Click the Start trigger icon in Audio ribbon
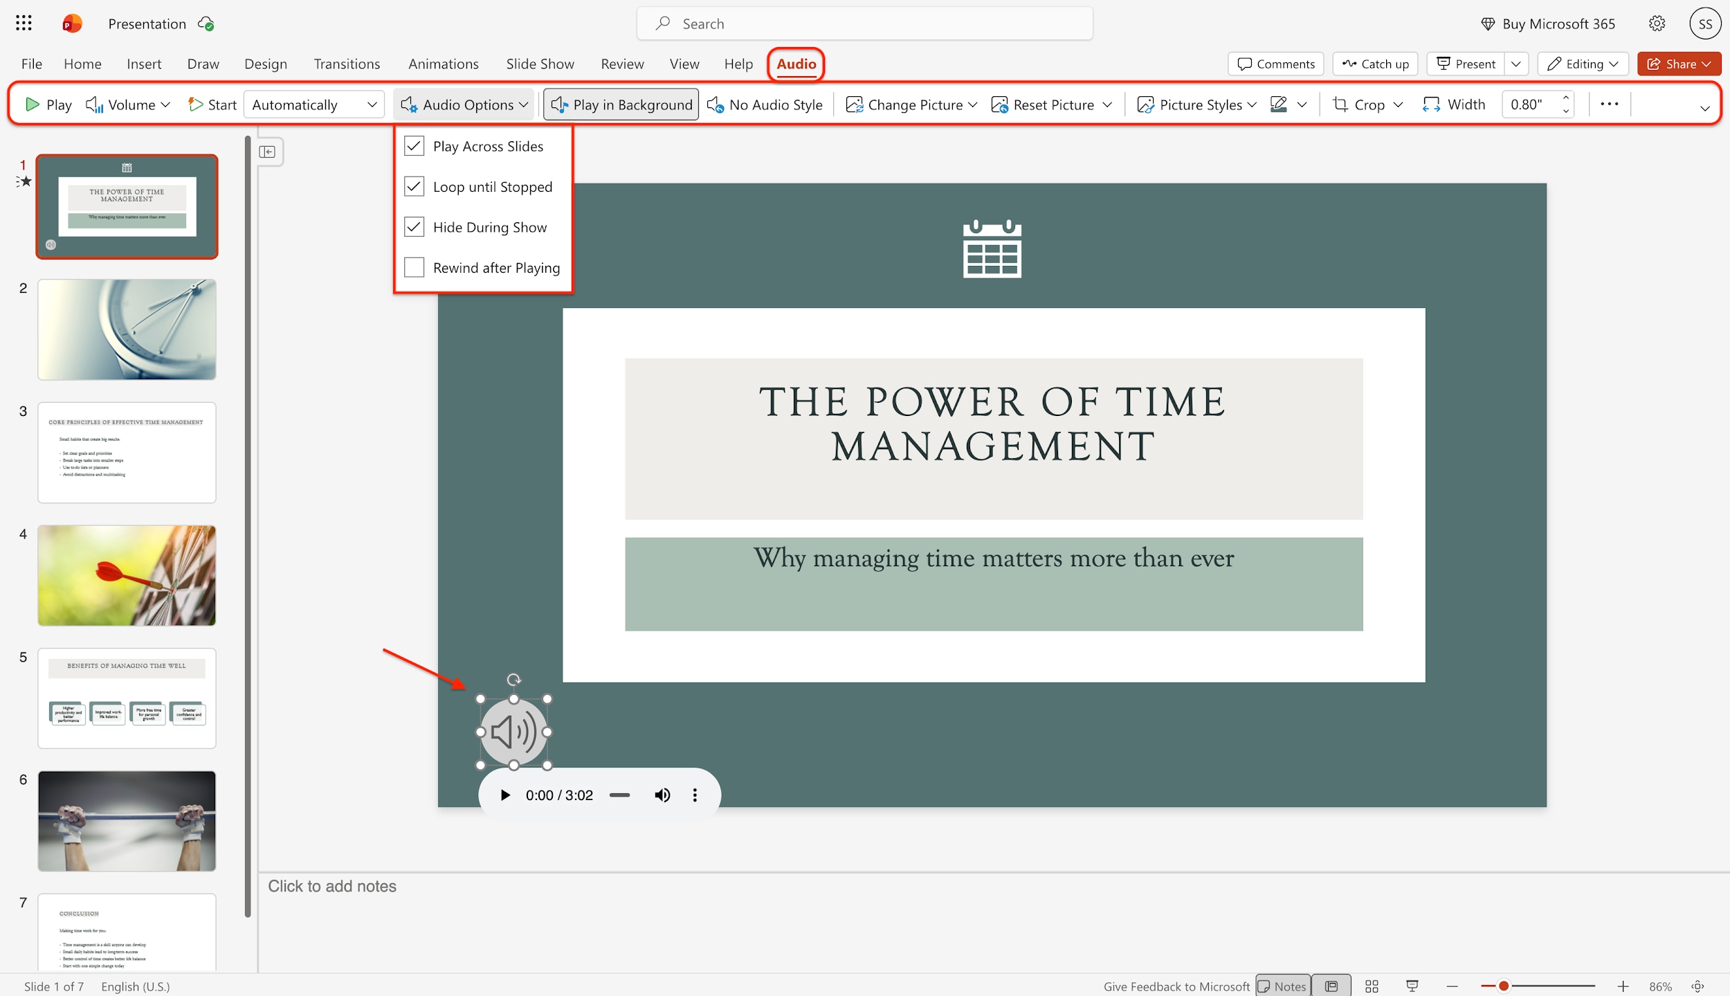This screenshot has height=996, width=1730. pos(195,105)
